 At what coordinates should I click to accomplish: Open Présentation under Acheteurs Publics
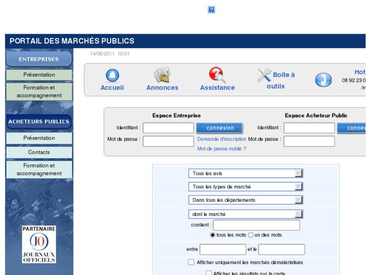(39, 138)
